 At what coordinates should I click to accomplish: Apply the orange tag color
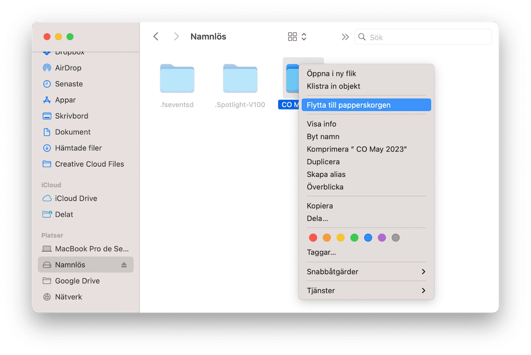coord(327,238)
